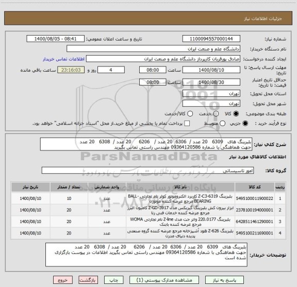View attached documents مشاهده مدارک پیوستی
This screenshot has height=287, width=297.
click(x=164, y=280)
